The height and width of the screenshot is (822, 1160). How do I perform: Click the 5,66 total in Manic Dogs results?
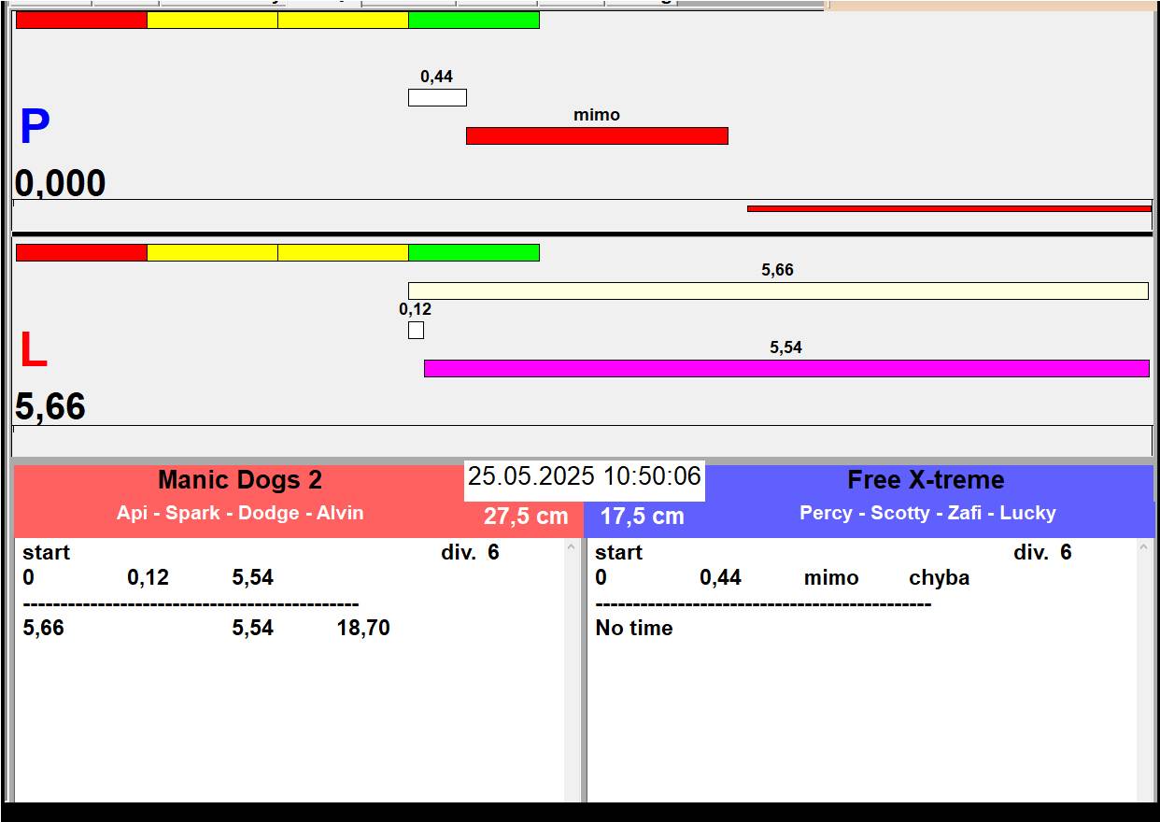tap(44, 629)
